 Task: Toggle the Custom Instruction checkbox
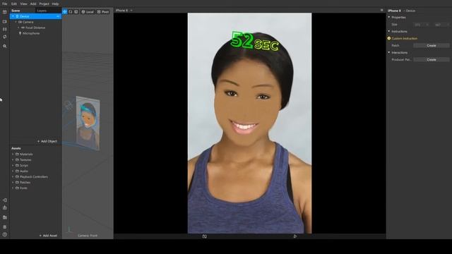[389, 38]
